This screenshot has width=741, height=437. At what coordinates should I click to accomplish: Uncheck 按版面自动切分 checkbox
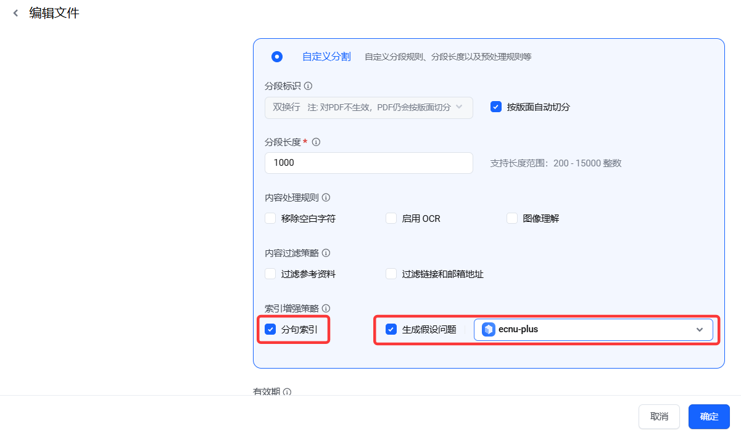point(495,107)
